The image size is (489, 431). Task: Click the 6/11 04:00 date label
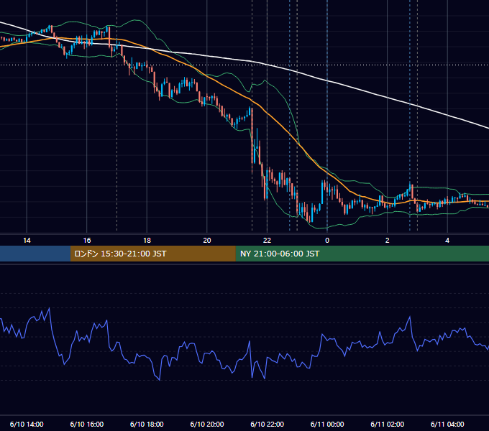447,424
